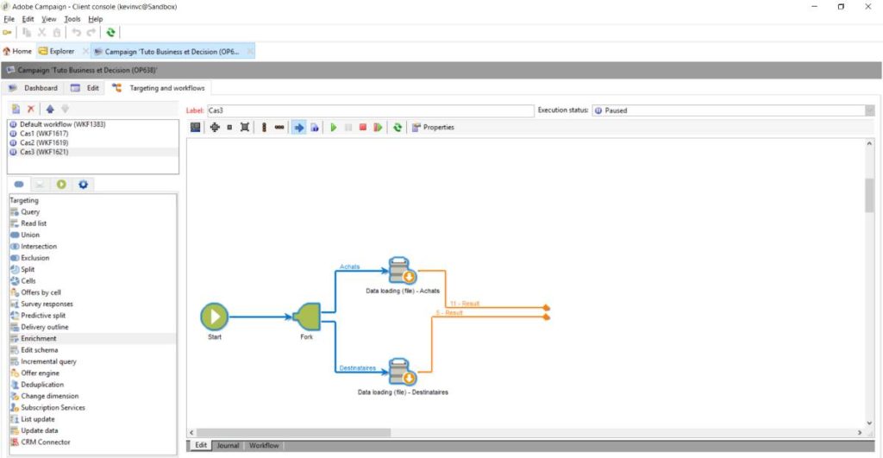Click the zoom to fit icon
This screenshot has width=883, height=458.
coord(244,128)
